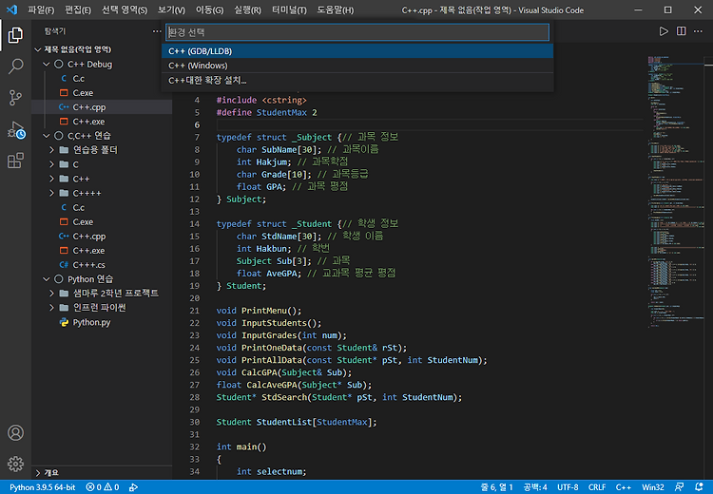Open the Extensions view
Screen dimensions: 713x494
pos(15,161)
